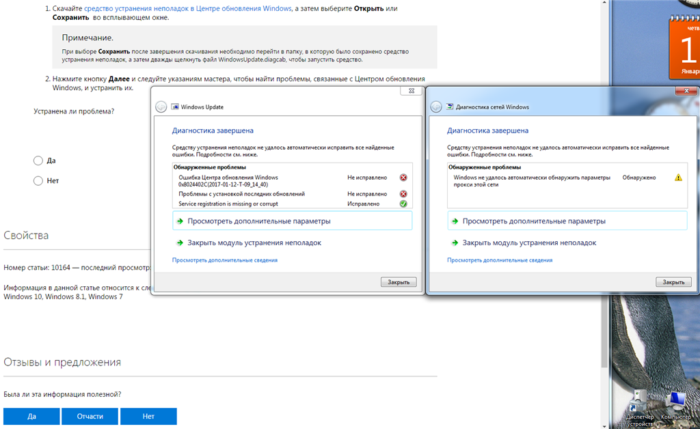Viewport: 700px width, 429px height.
Task: Click the "Свойства" section heading
Action: (x=26, y=236)
